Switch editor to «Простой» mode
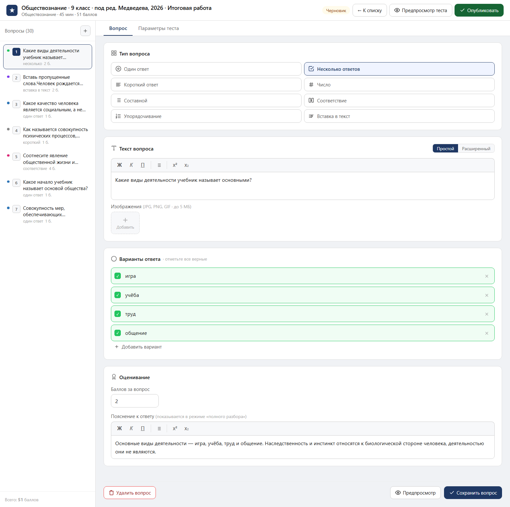This screenshot has height=507, width=510. 445,149
